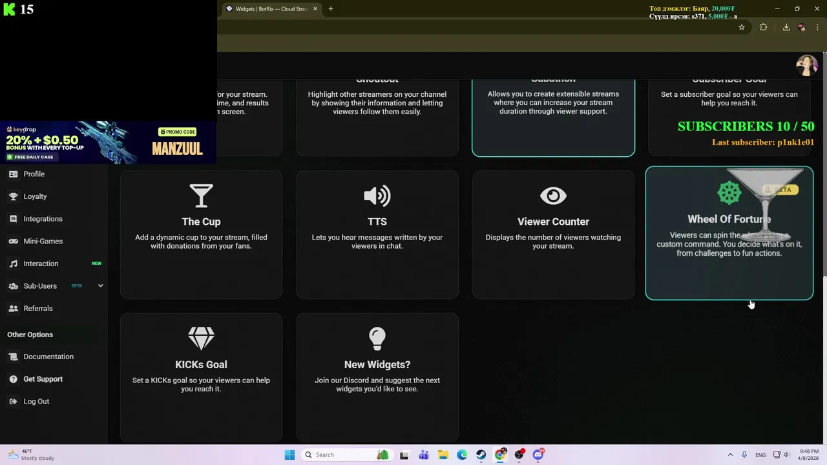827x465 pixels.
Task: Click the Viewer Counter eye icon
Action: (553, 196)
